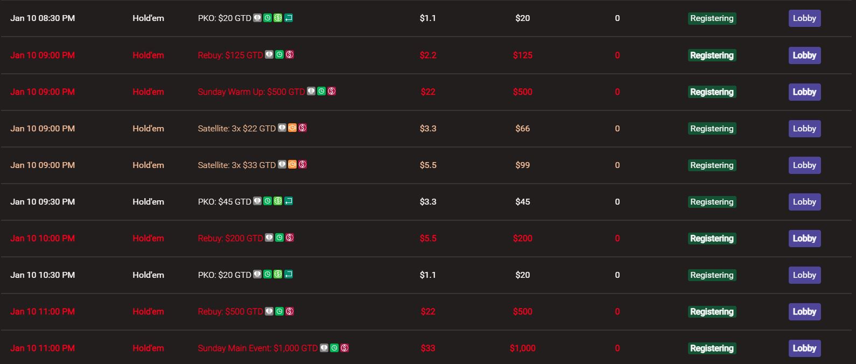
Task: Click Registering status for Rebuy: $125 GTD
Action: [712, 55]
